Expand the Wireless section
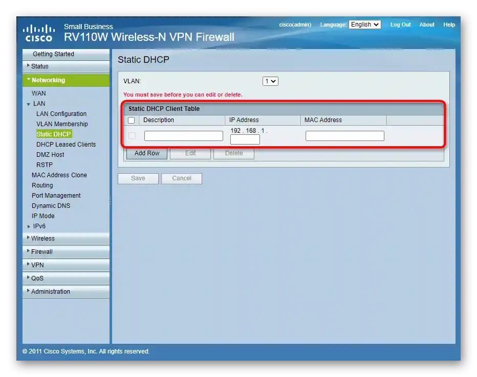The image size is (477, 377). (x=66, y=239)
